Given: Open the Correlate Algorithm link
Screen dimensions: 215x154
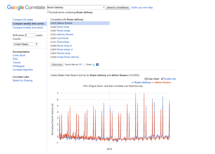Looking at the screenshot, I should [x=23, y=69].
